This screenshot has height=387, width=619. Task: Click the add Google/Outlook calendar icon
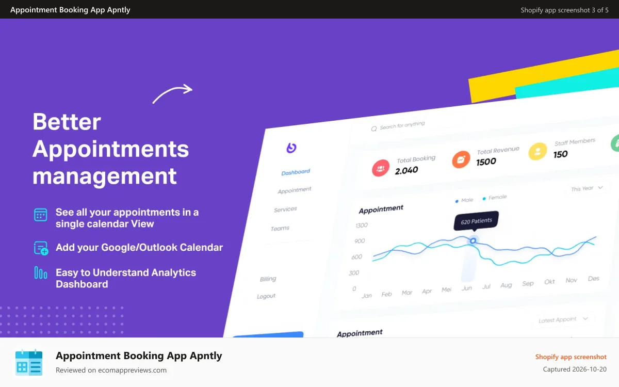click(x=41, y=248)
